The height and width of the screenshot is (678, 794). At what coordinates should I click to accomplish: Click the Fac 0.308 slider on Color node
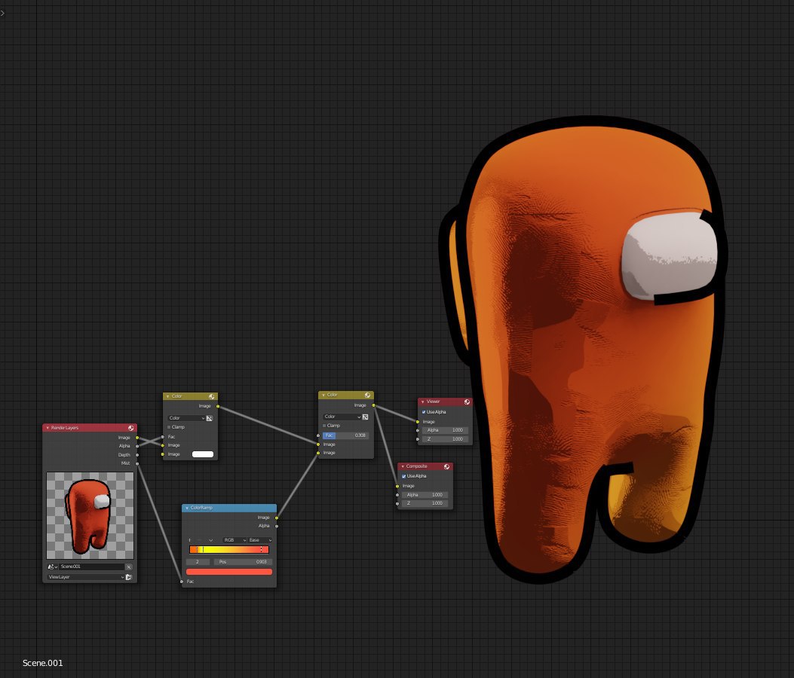[345, 435]
